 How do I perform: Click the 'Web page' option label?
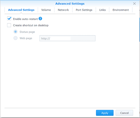pos(26,38)
